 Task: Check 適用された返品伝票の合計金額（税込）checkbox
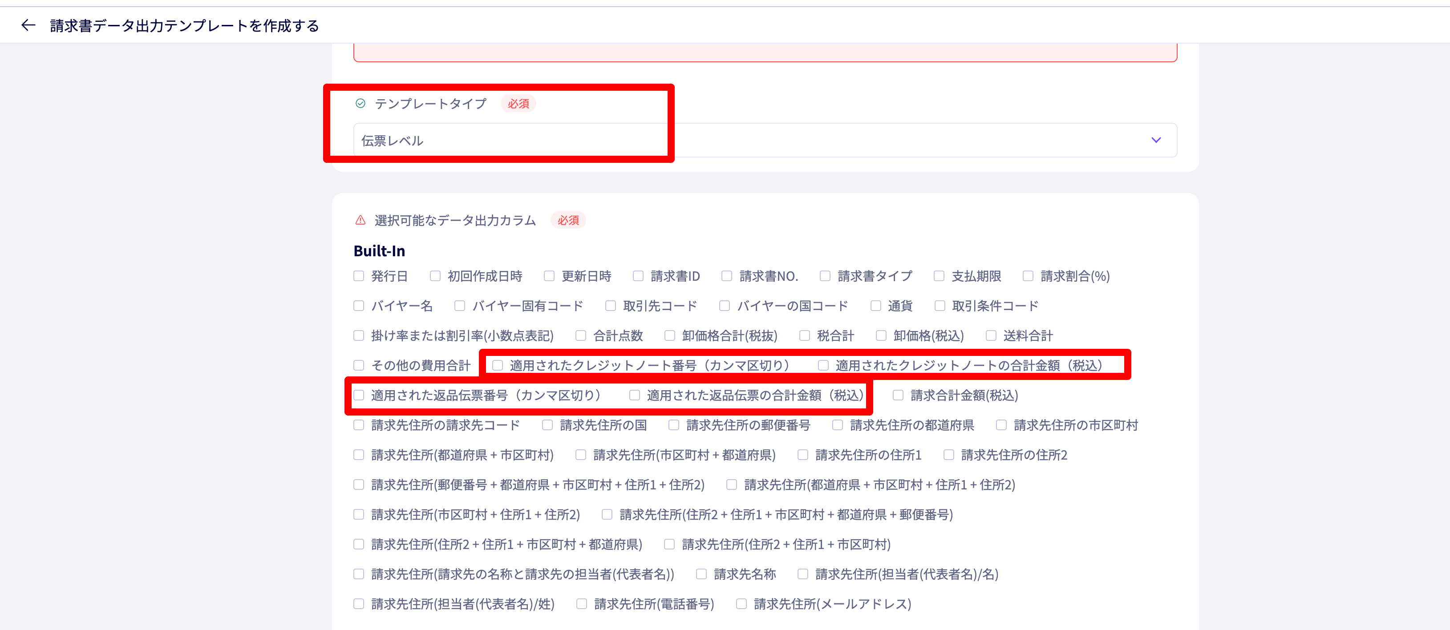[x=635, y=395]
